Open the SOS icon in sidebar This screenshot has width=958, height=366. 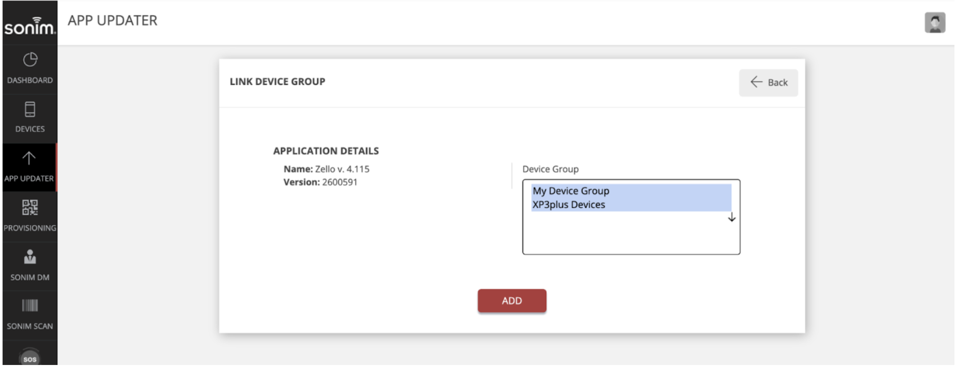30,357
